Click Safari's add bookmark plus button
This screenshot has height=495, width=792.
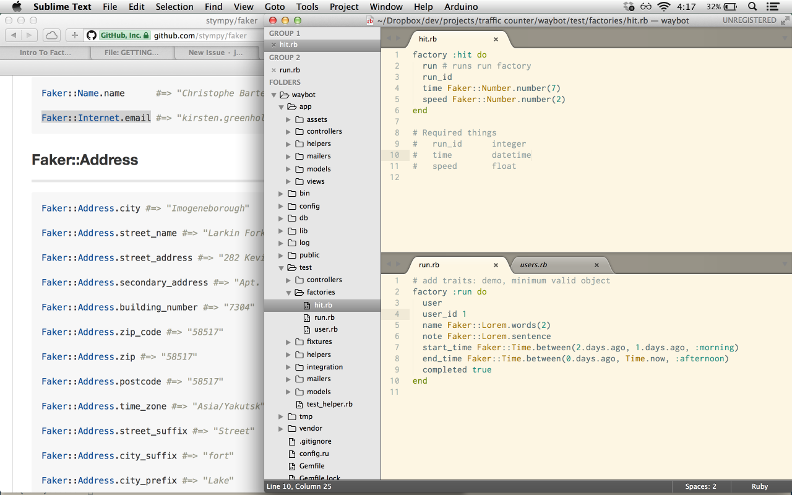(x=75, y=35)
